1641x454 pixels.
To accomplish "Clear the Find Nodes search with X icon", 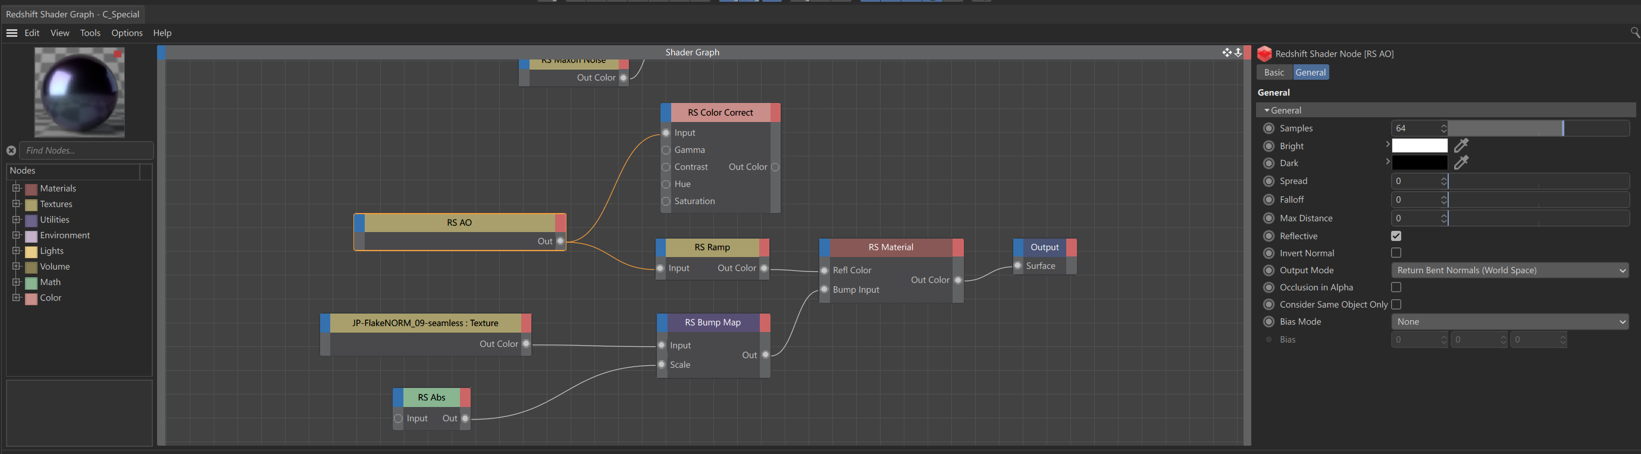I will pyautogui.click(x=11, y=151).
